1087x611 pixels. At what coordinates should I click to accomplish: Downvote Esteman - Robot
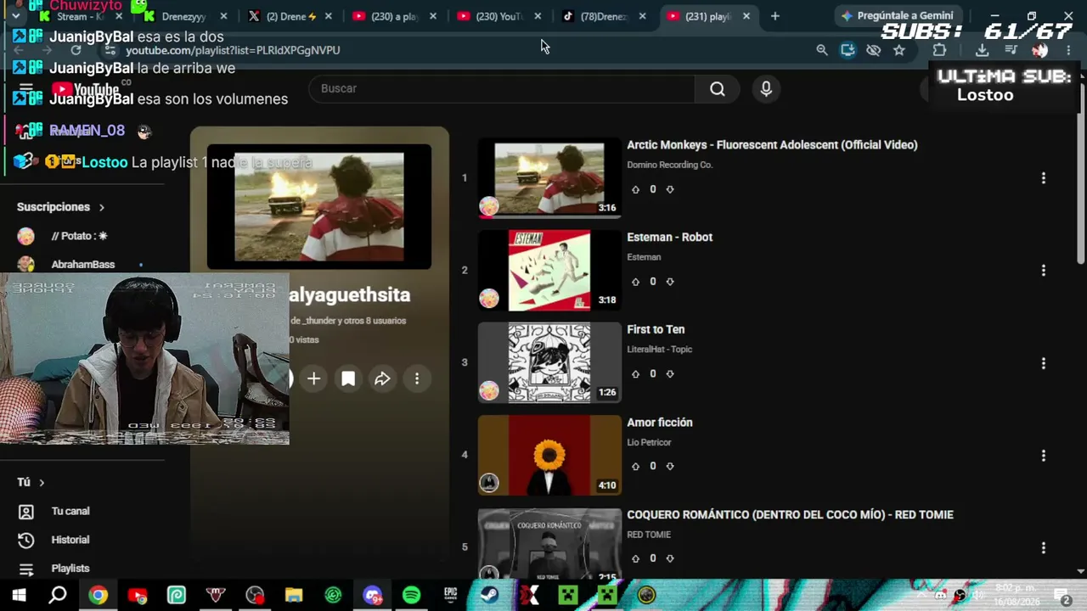(x=670, y=282)
